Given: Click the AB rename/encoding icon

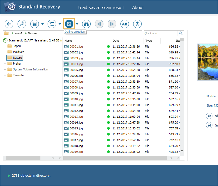Looking at the screenshot, I should point(125,24).
